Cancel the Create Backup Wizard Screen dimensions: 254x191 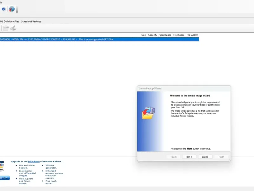[x=205, y=157]
